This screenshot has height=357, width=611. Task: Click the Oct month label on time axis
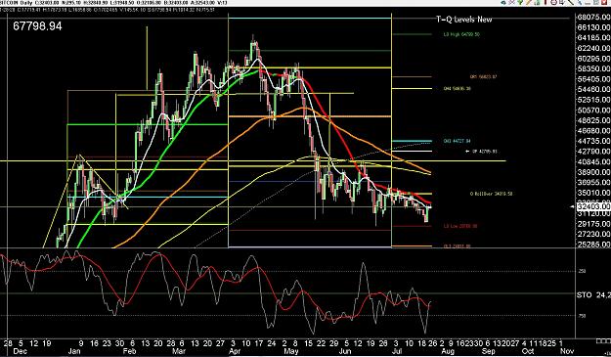528,351
